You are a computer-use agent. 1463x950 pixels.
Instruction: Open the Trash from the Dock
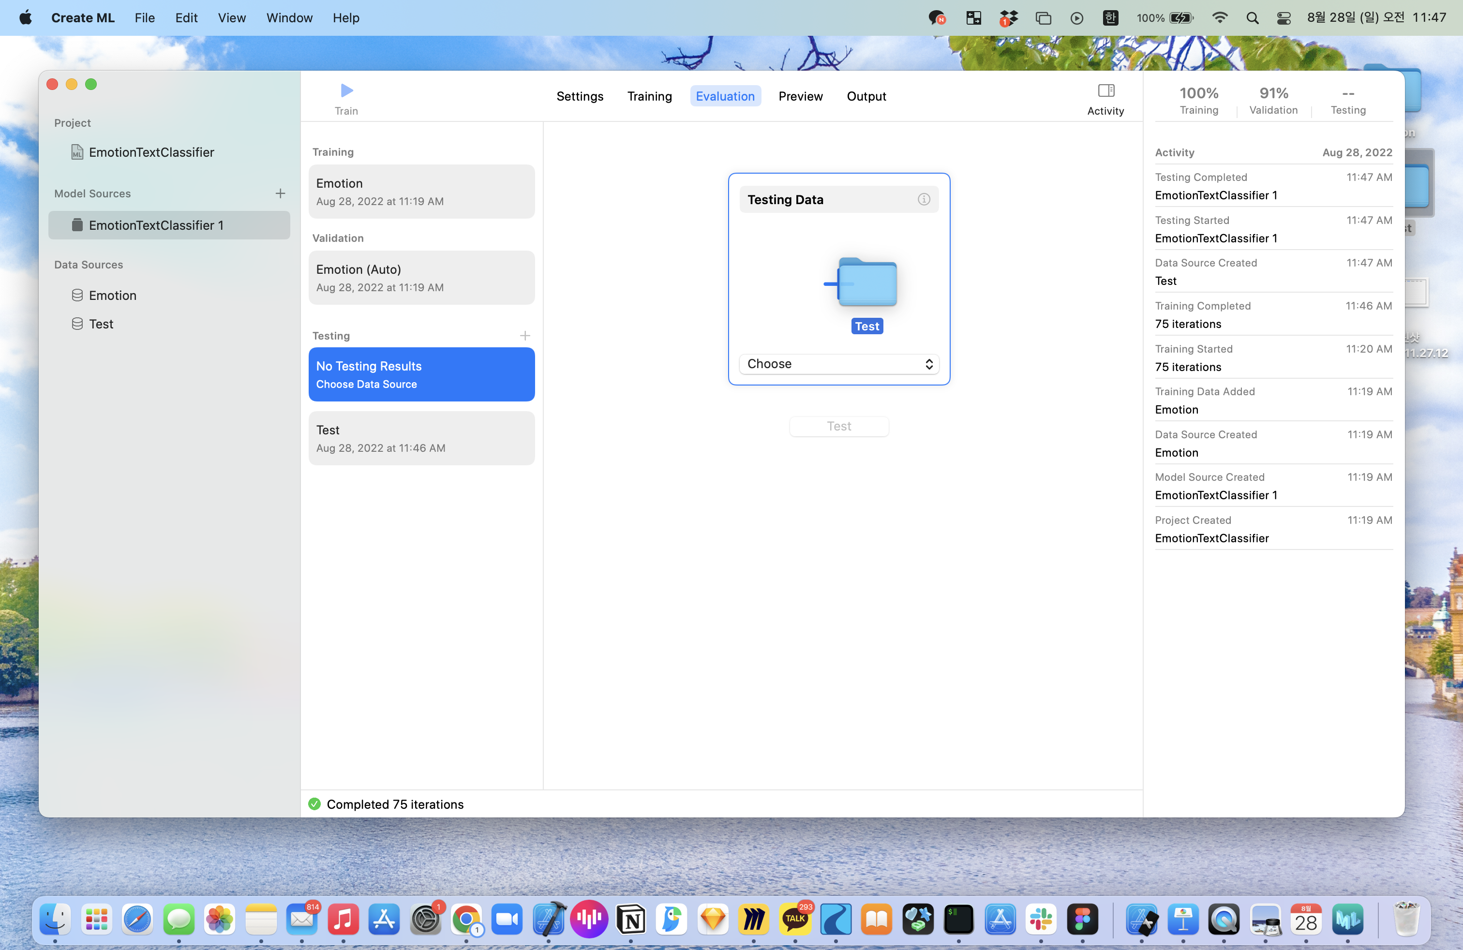1406,919
